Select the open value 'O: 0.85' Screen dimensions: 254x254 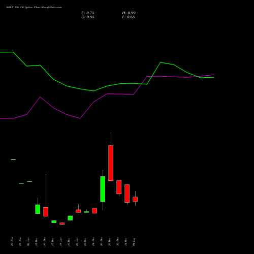[88, 17]
